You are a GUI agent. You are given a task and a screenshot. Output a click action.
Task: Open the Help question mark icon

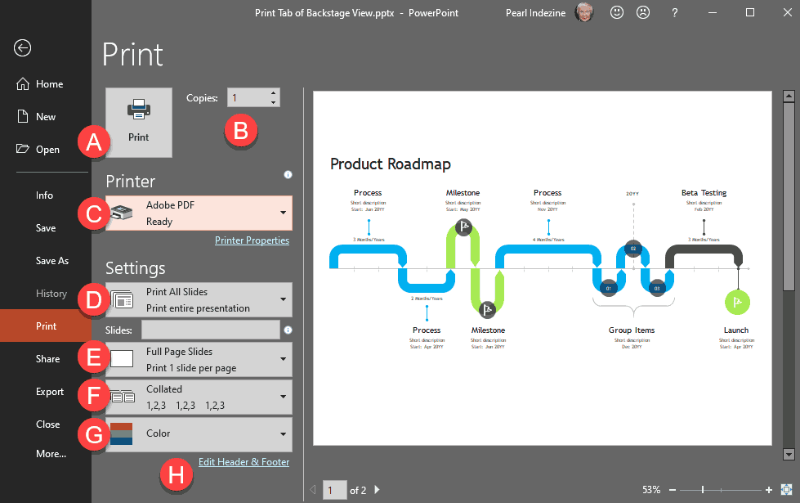point(674,12)
